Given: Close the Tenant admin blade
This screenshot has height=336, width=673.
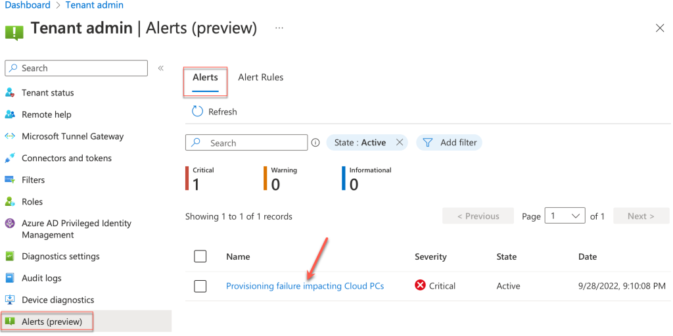Looking at the screenshot, I should (x=660, y=28).
